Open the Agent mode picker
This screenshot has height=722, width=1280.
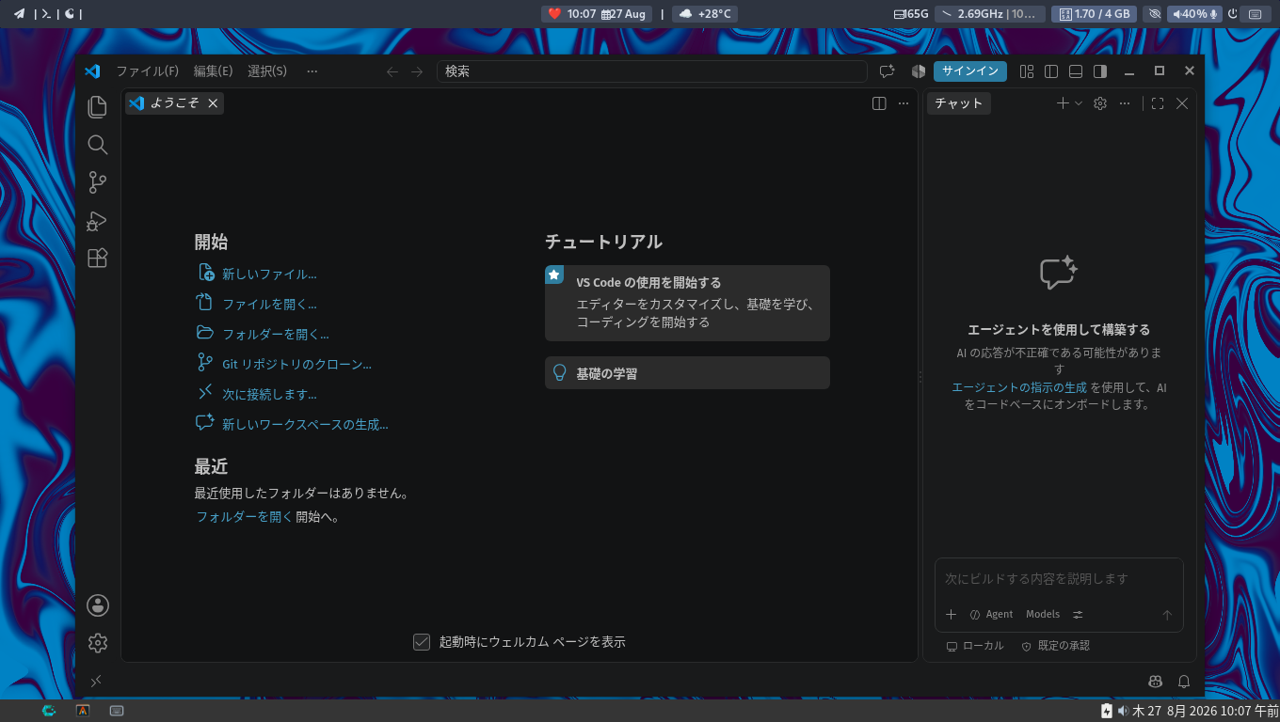[991, 614]
